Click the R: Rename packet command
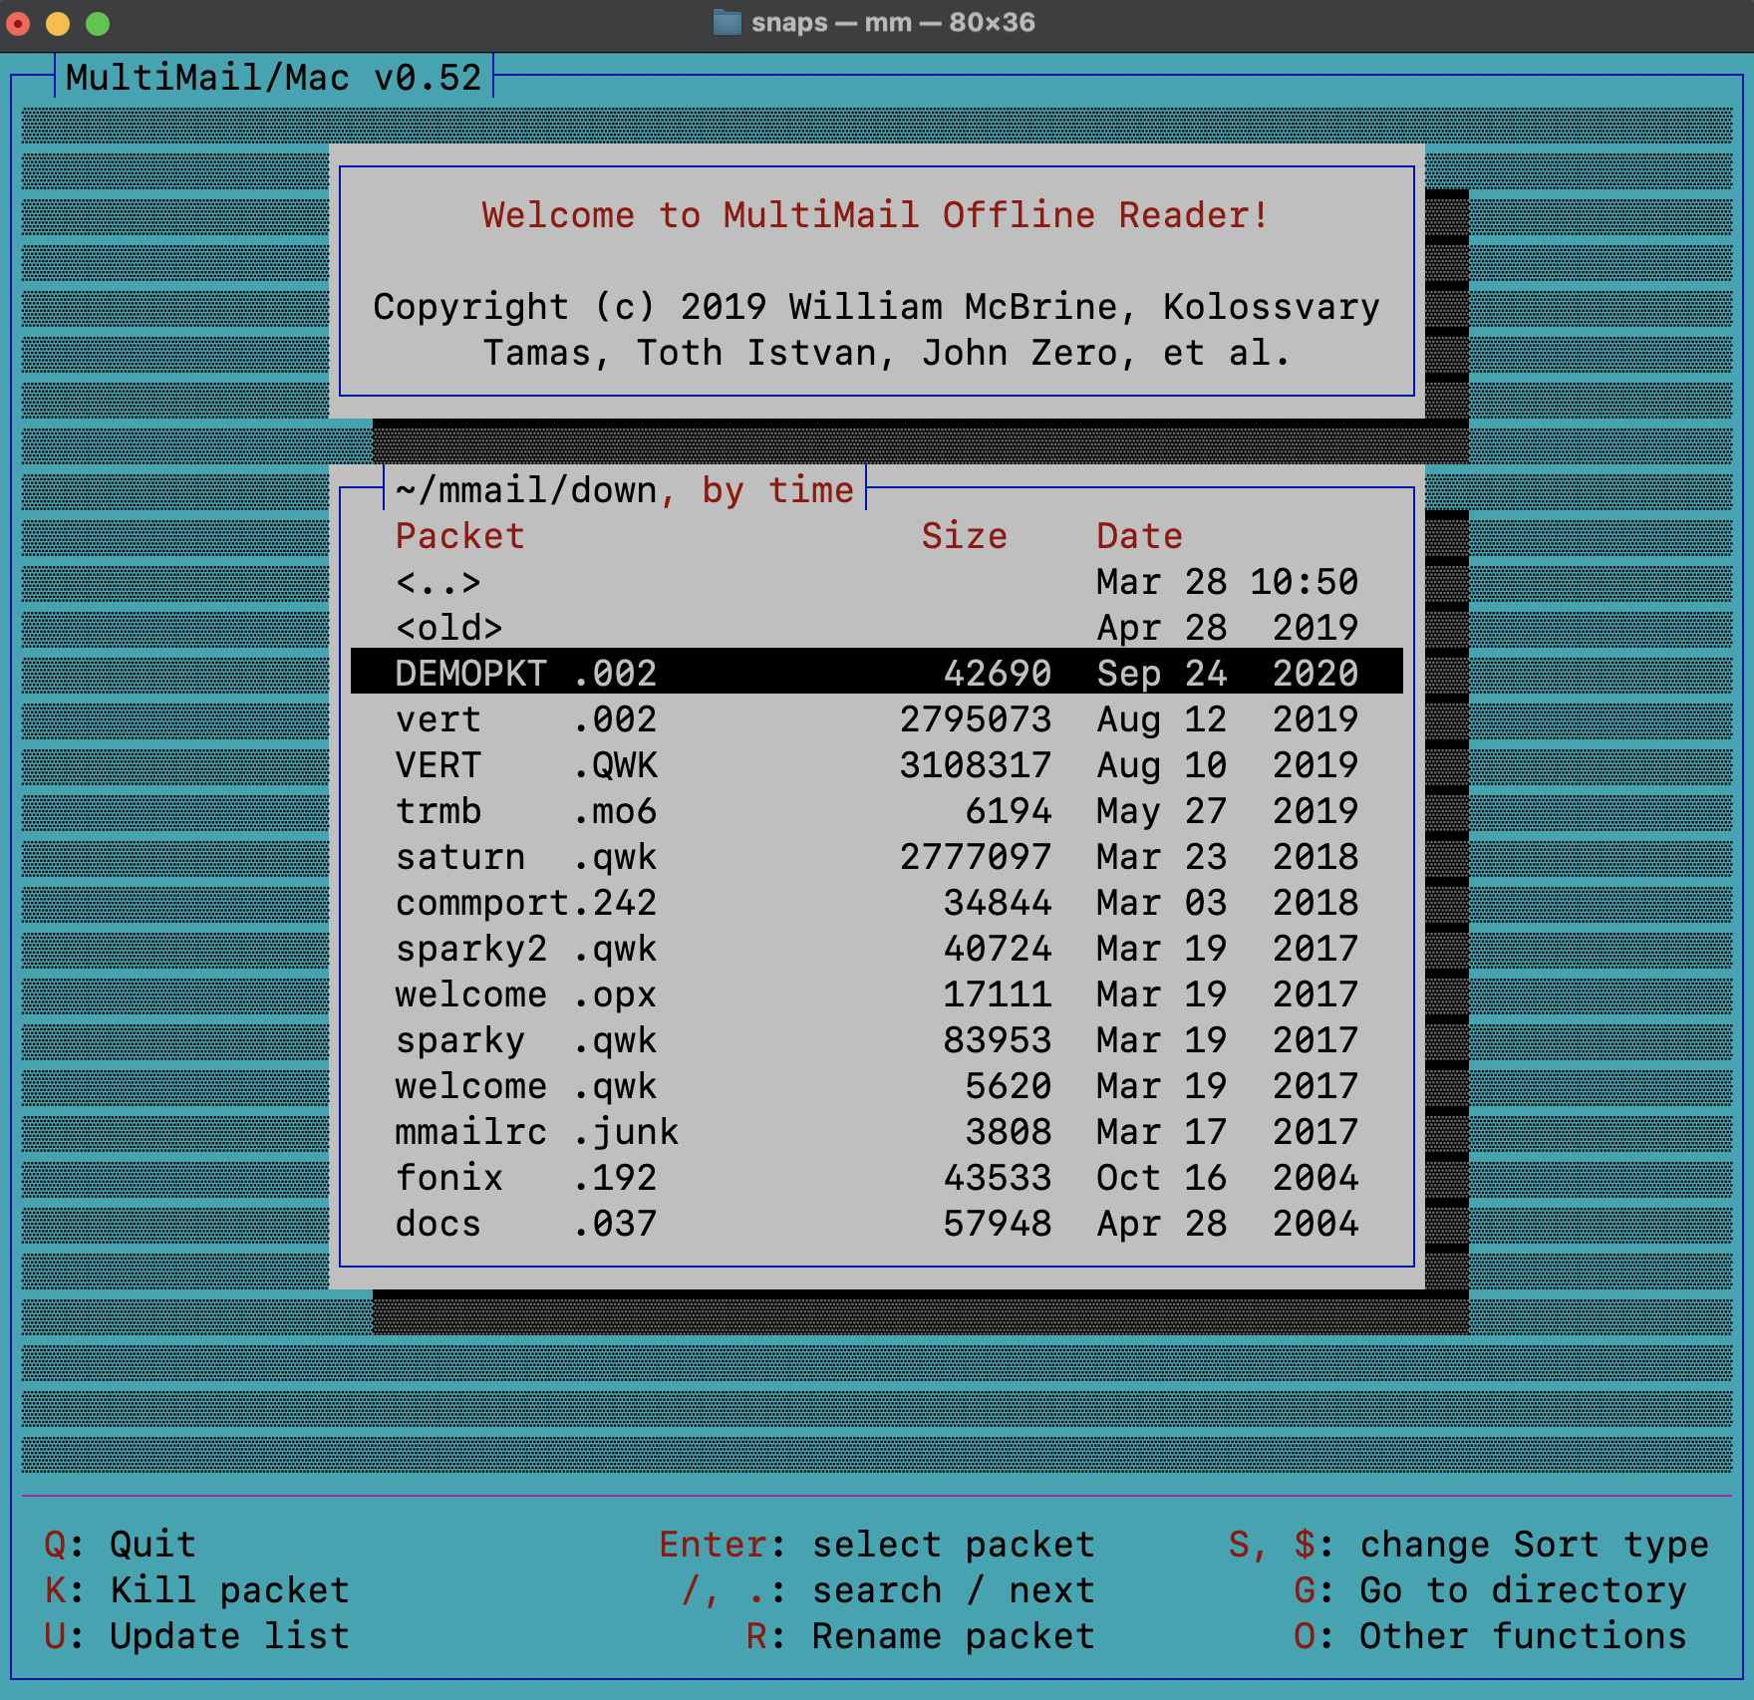 (920, 1636)
